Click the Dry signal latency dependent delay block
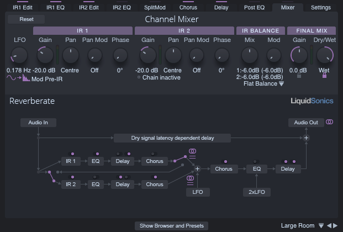 [x=172, y=138]
